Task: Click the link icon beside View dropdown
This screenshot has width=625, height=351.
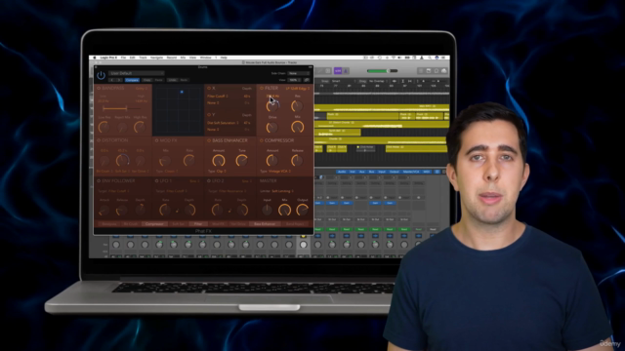Action: (x=307, y=80)
